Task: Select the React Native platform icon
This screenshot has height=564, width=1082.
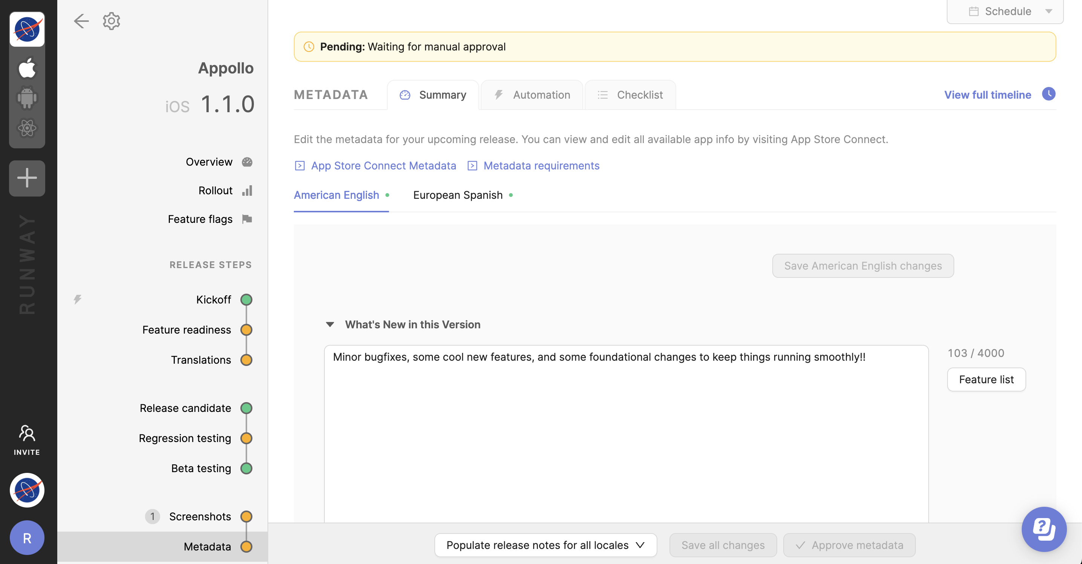Action: point(27,128)
